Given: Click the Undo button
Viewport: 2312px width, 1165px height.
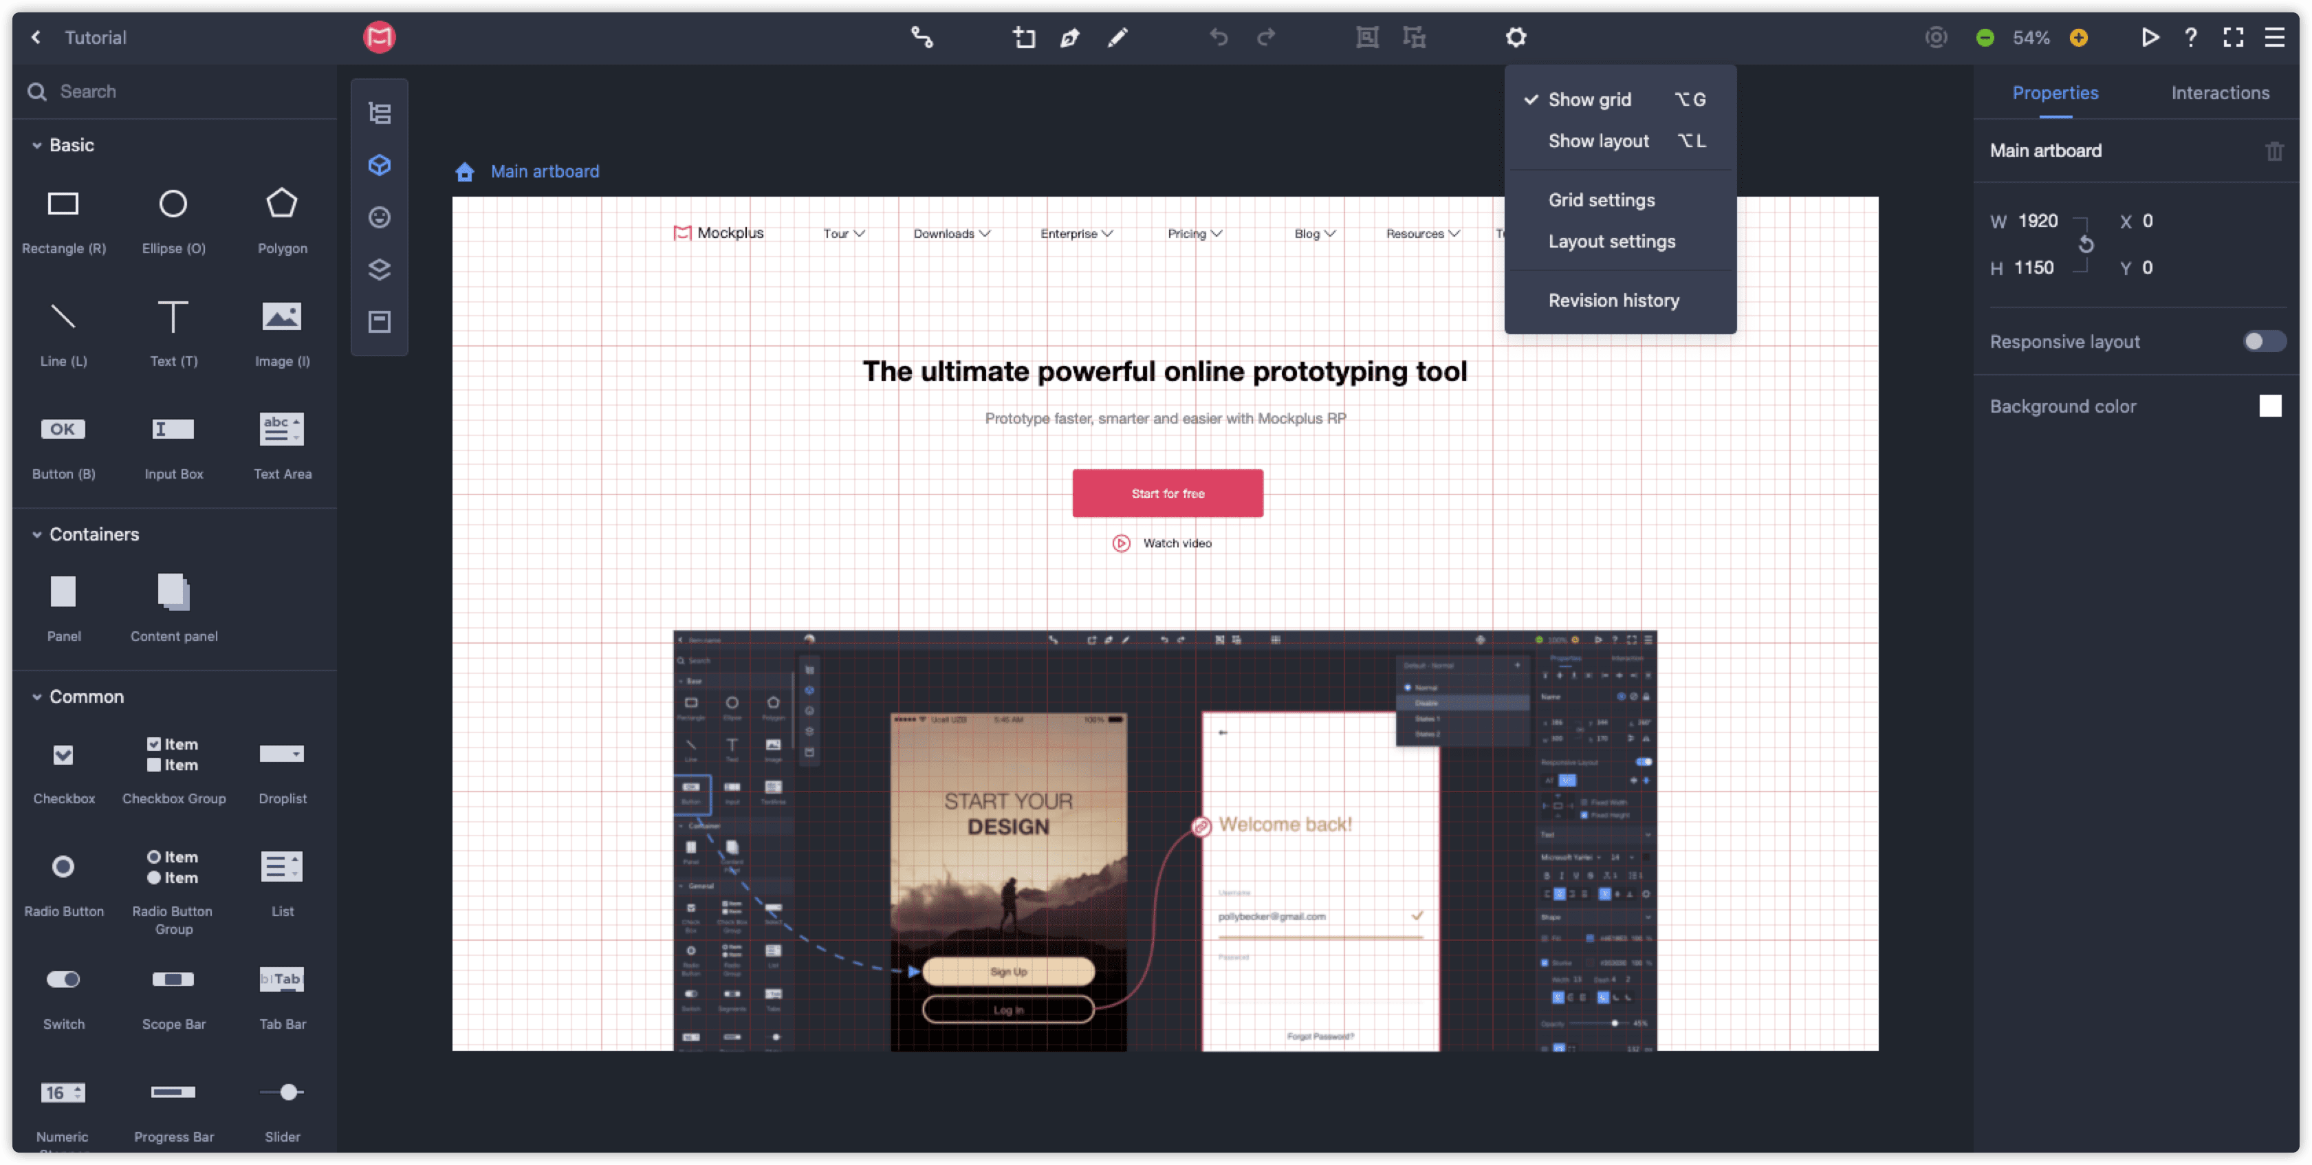Looking at the screenshot, I should tap(1219, 37).
